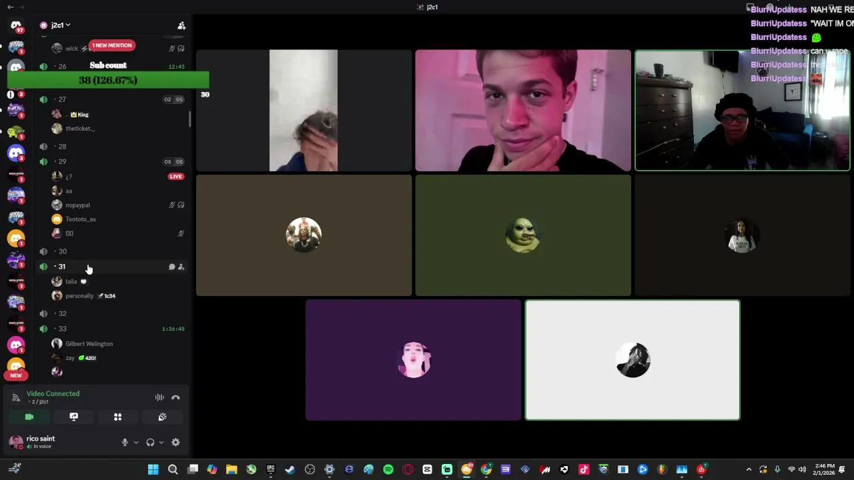
Task: Show hidden system tray icons
Action: point(749,469)
